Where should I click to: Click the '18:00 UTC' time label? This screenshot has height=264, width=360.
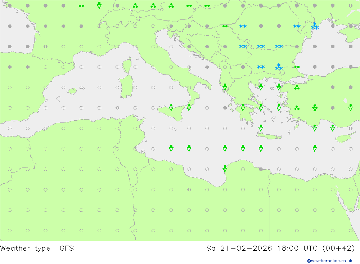click(297, 249)
